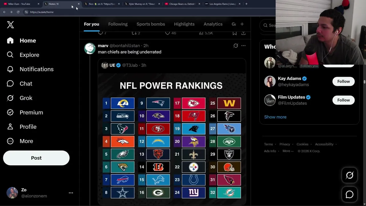Click the browser back arrow
Screen dimensions: 366x206
[x=4, y=12]
